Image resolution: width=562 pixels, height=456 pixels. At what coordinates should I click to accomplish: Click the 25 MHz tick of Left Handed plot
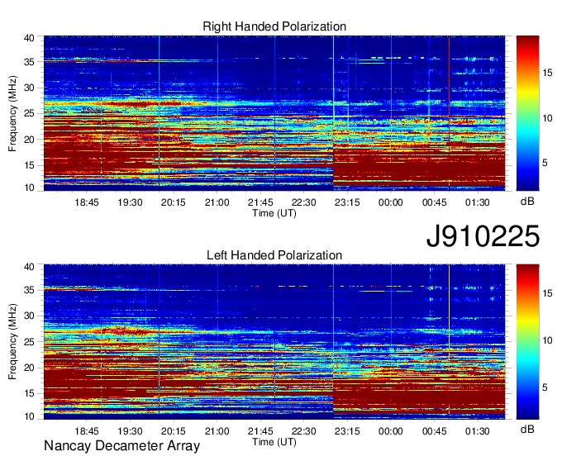(29, 342)
